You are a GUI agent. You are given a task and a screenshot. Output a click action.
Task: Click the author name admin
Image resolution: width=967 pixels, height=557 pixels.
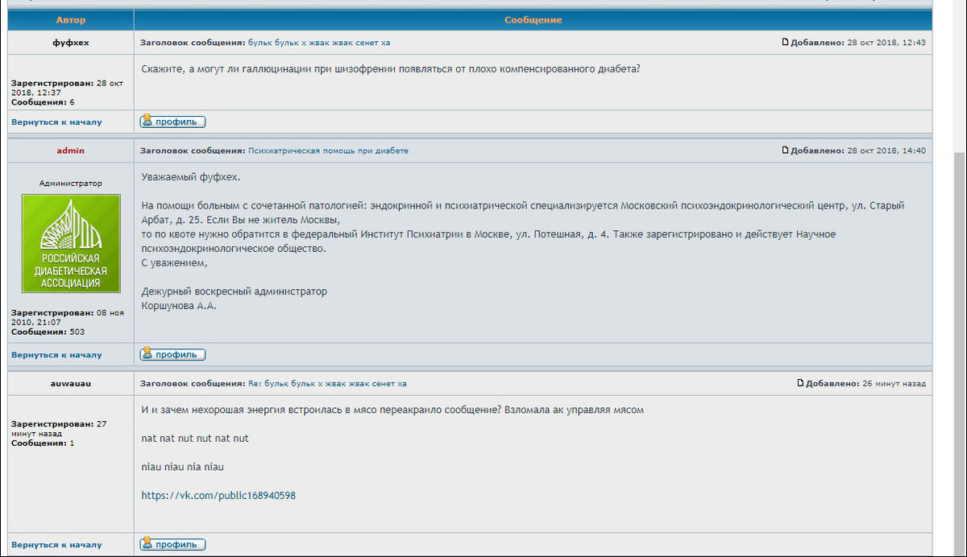[x=71, y=151]
